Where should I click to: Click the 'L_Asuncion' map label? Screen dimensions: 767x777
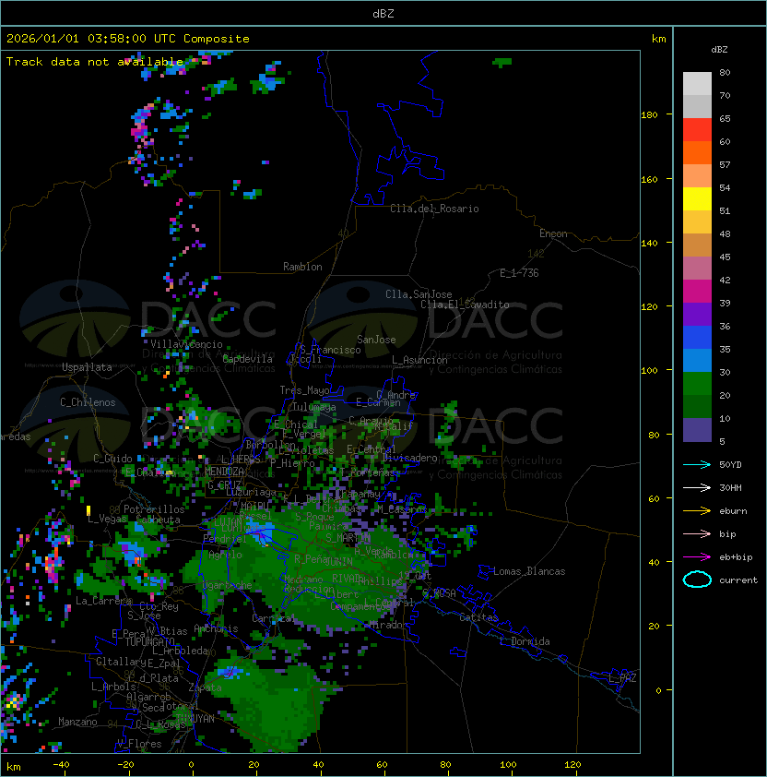(419, 360)
